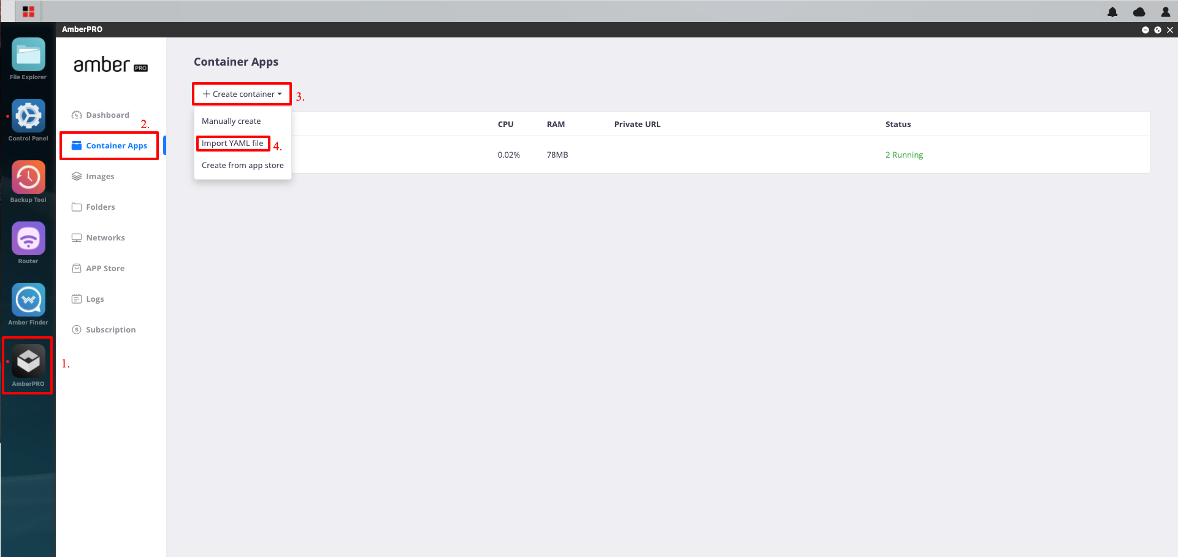Image resolution: width=1178 pixels, height=557 pixels.
Task: Open the user account icon
Action: 1165,12
